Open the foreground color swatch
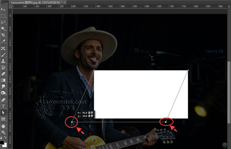Screen dimensions: 231x149 point(2,142)
